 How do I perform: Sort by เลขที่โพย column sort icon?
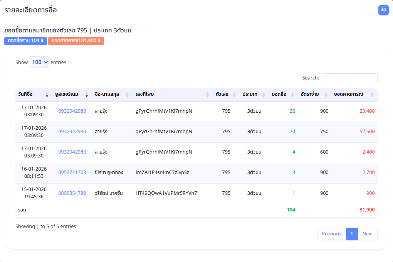click(x=208, y=95)
